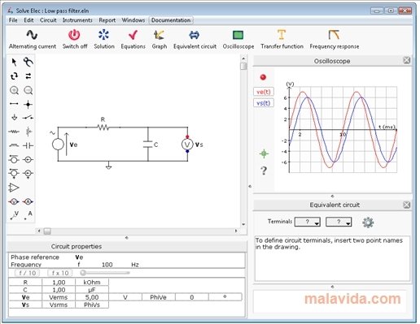Click the Alternating current toolbar button
The height and width of the screenshot is (324, 420).
coord(33,40)
